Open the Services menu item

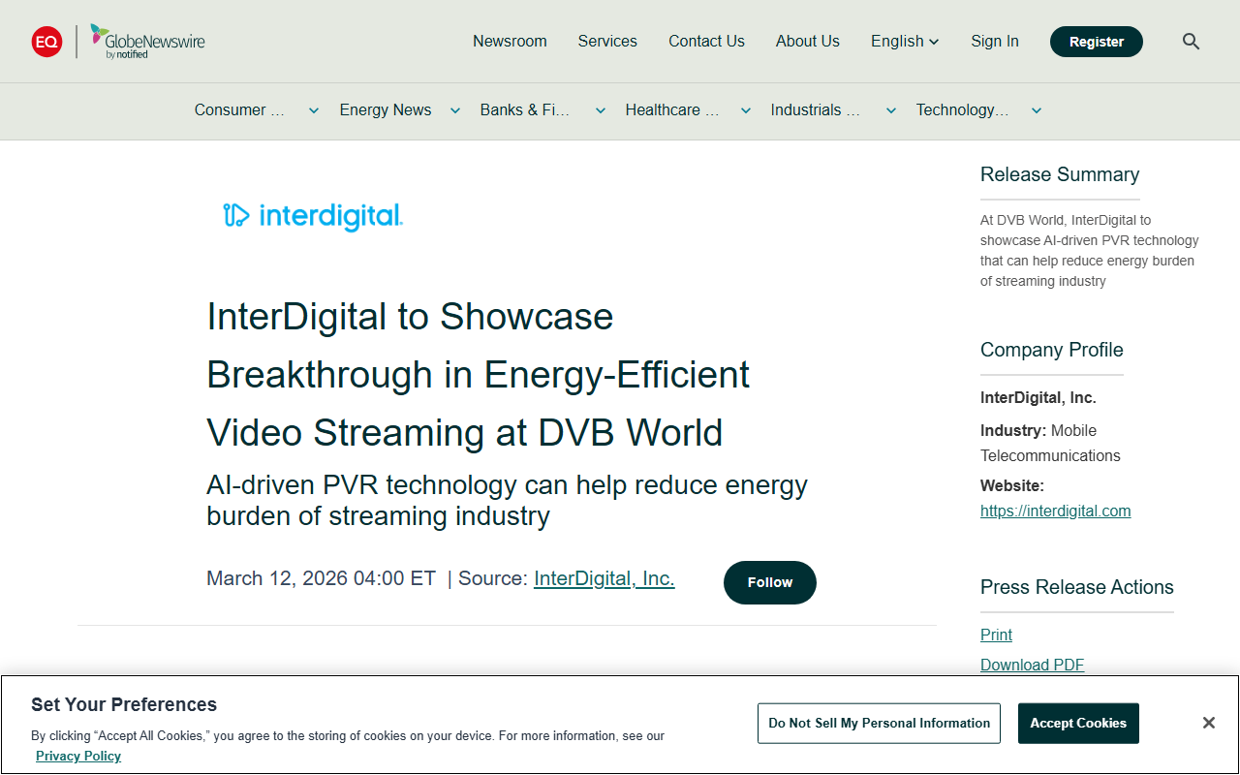point(607,42)
